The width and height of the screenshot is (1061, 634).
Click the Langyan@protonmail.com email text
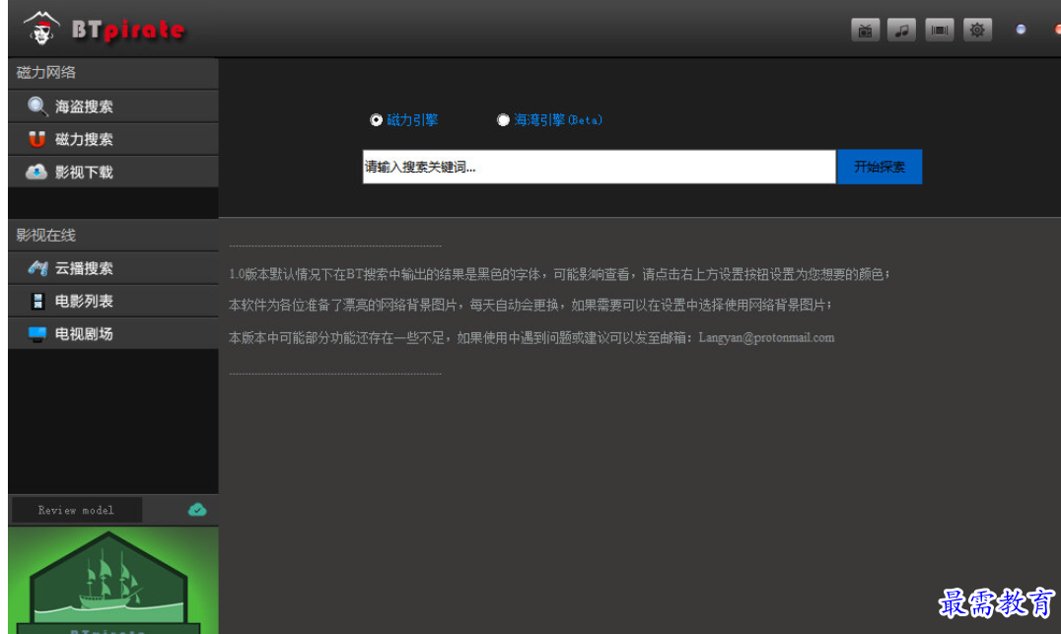click(766, 337)
